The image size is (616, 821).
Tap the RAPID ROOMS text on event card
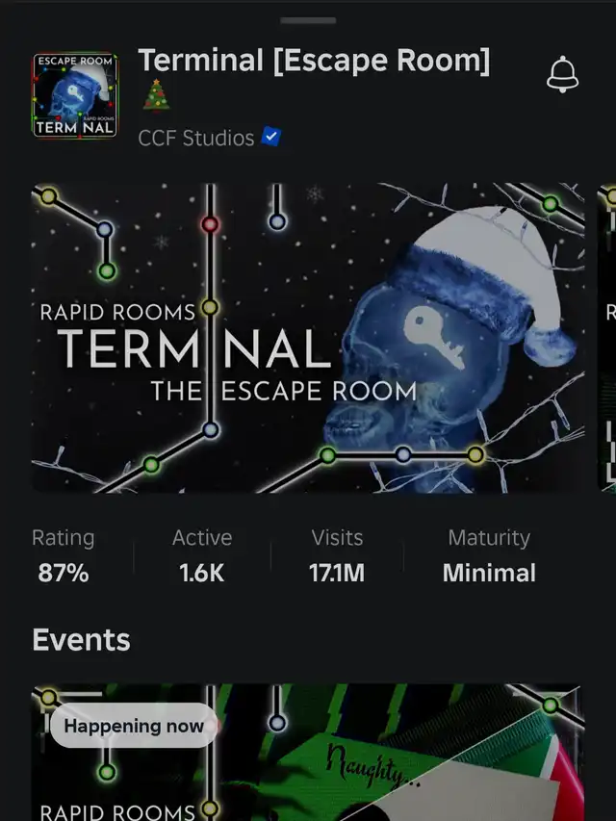(117, 812)
